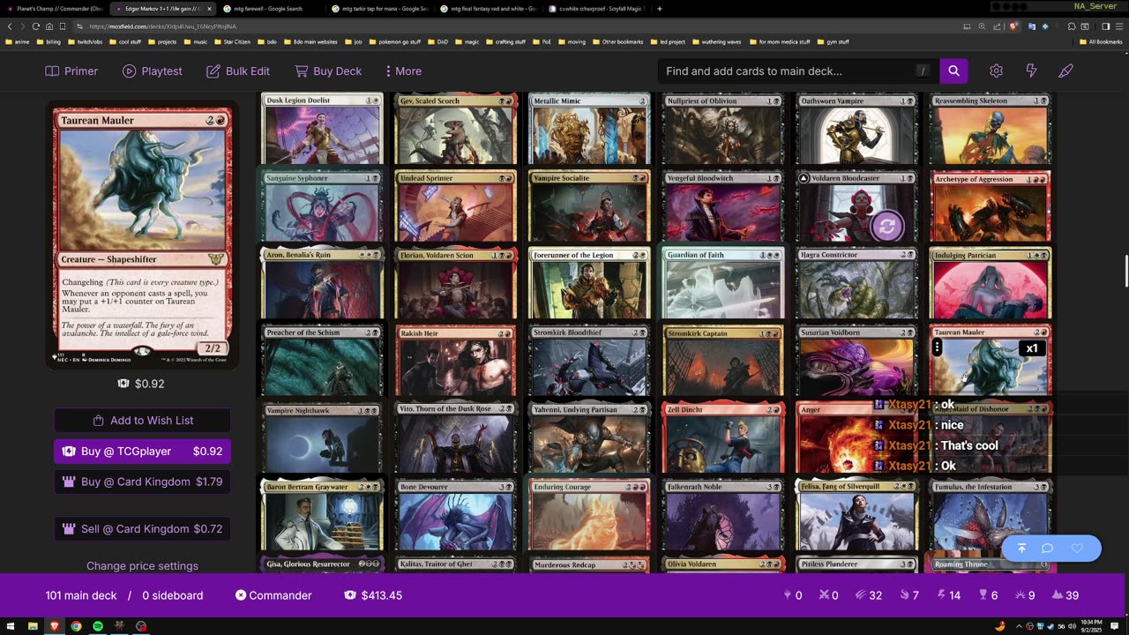This screenshot has height=635, width=1129.
Task: Select the Susurian Voidborn card
Action: point(856,361)
